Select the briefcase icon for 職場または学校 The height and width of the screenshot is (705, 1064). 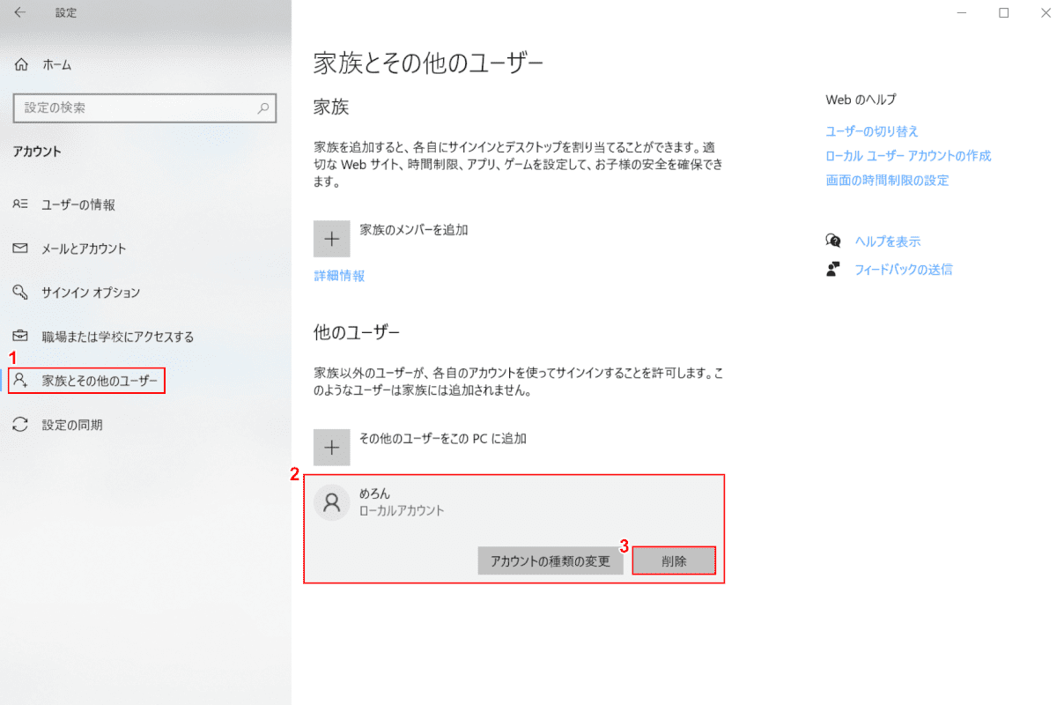[x=21, y=337]
